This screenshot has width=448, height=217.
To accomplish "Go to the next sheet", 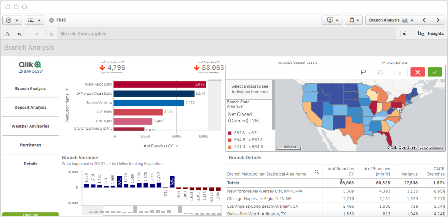I will 438,20.
